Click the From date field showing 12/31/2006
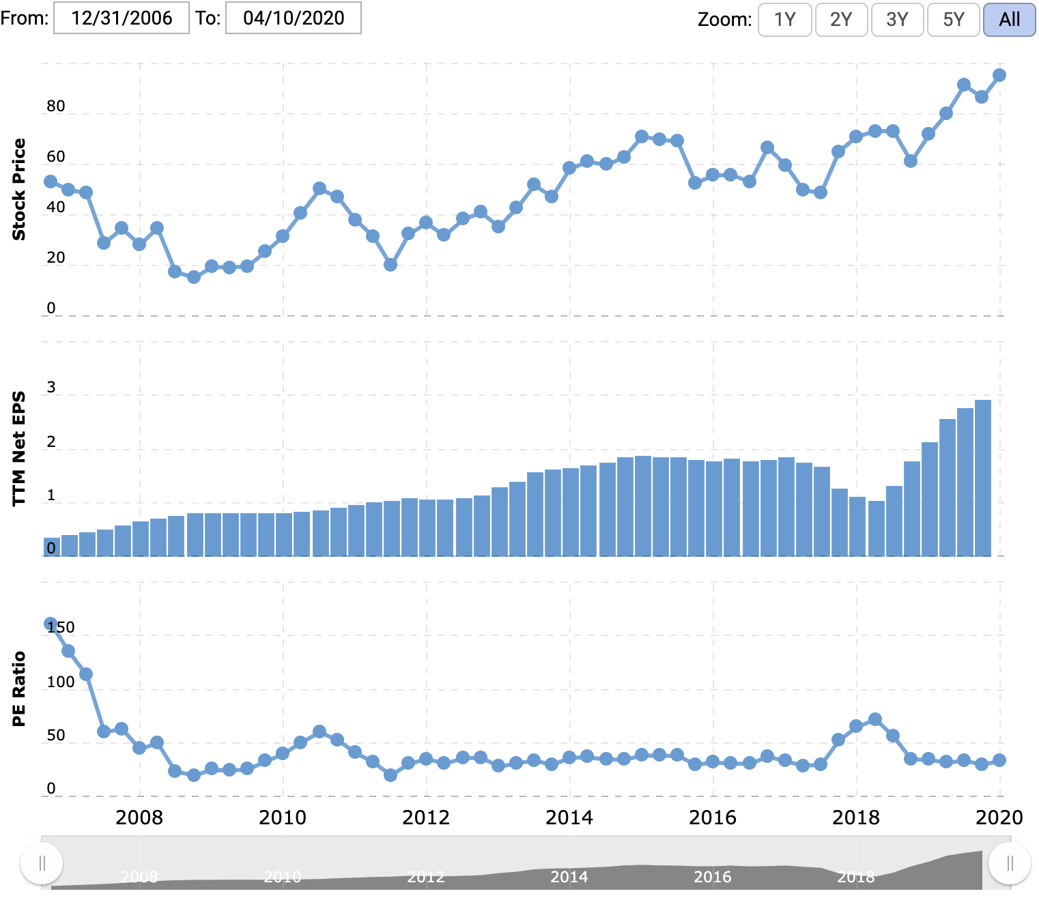 (121, 18)
